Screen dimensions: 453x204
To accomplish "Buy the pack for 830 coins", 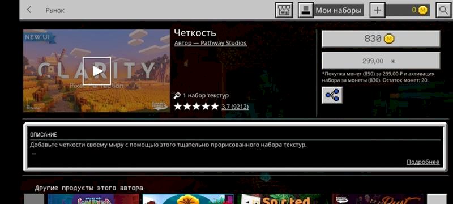I will [381, 39].
